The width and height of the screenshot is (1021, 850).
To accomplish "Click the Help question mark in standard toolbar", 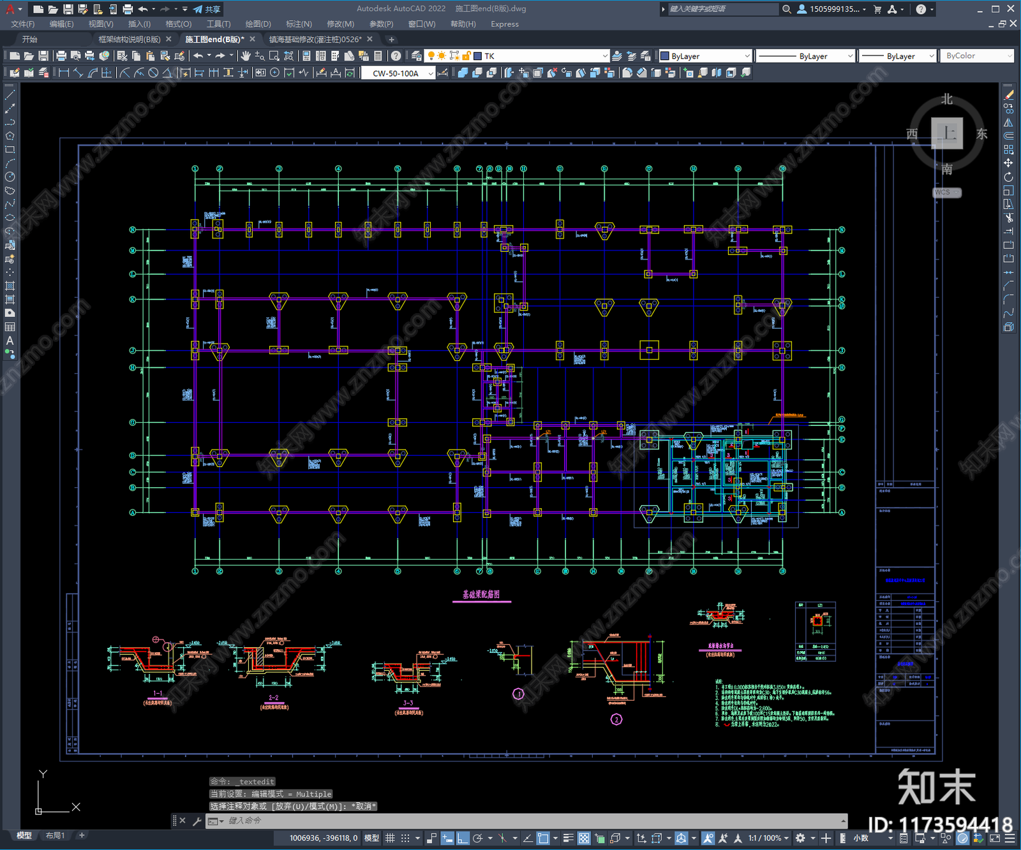I will point(396,56).
